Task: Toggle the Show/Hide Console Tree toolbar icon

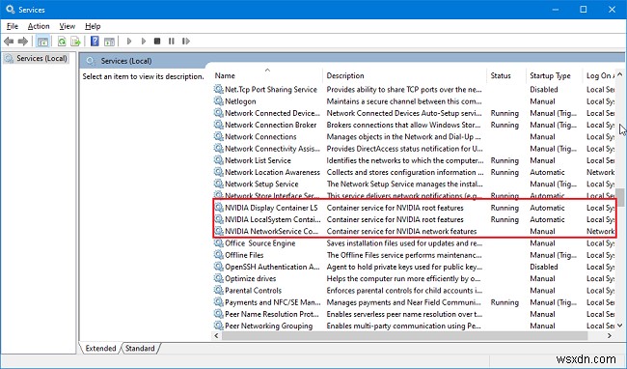Action: coord(42,41)
